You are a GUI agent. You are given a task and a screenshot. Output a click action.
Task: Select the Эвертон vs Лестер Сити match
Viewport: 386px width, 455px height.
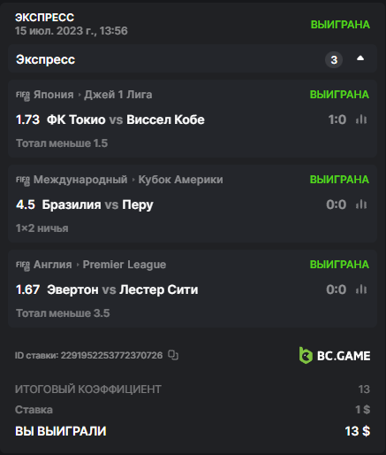tap(123, 289)
